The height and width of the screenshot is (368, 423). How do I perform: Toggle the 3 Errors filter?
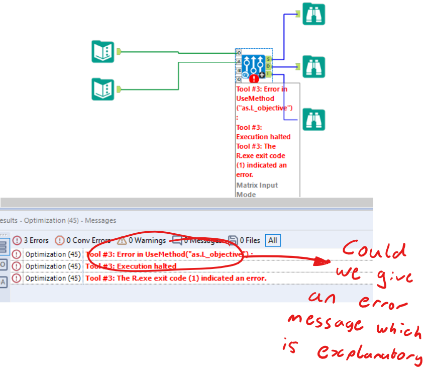[30, 240]
